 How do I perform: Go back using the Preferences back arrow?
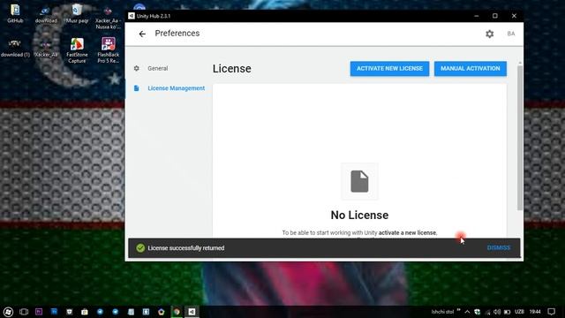pyautogui.click(x=142, y=34)
